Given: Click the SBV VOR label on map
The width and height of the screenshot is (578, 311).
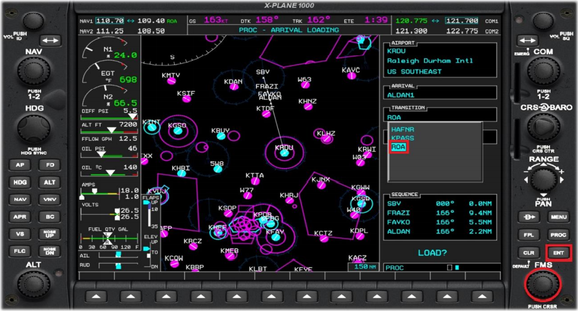Looking at the screenshot, I should (x=263, y=72).
